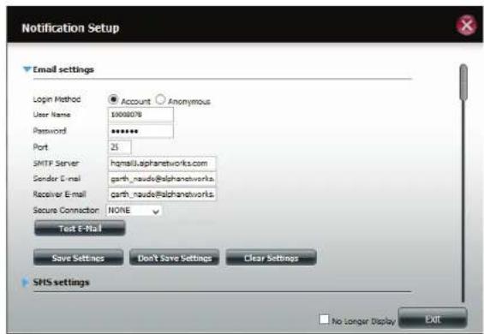The height and width of the screenshot is (334, 484).
Task: Click the Exit button
Action: coord(433,319)
